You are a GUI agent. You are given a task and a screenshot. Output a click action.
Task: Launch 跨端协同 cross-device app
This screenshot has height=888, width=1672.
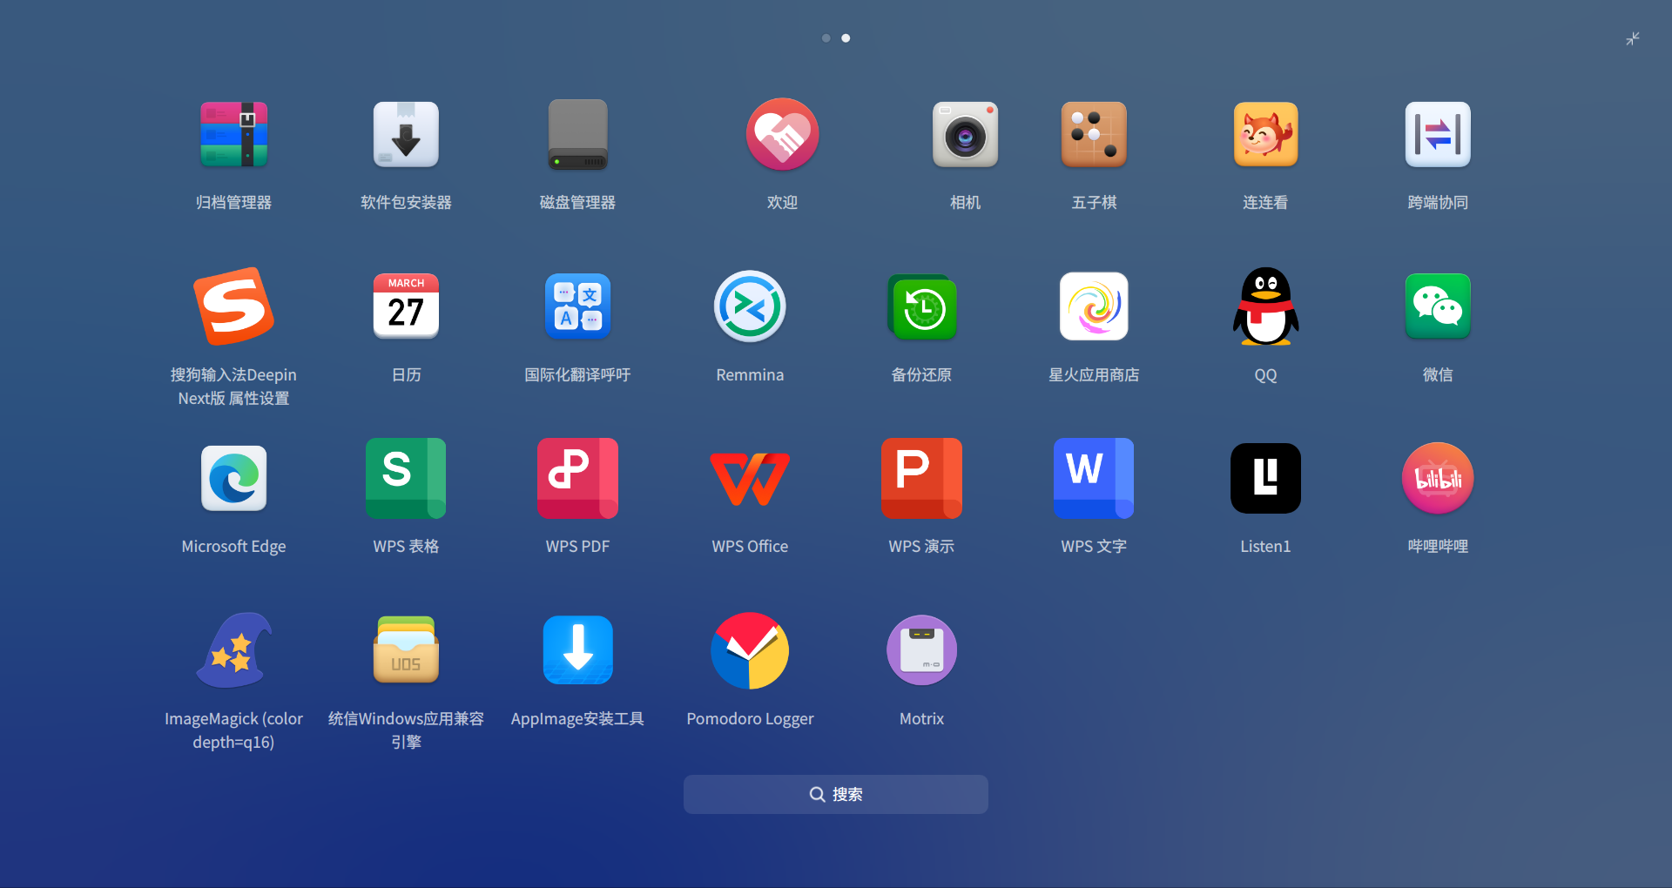[x=1438, y=134]
